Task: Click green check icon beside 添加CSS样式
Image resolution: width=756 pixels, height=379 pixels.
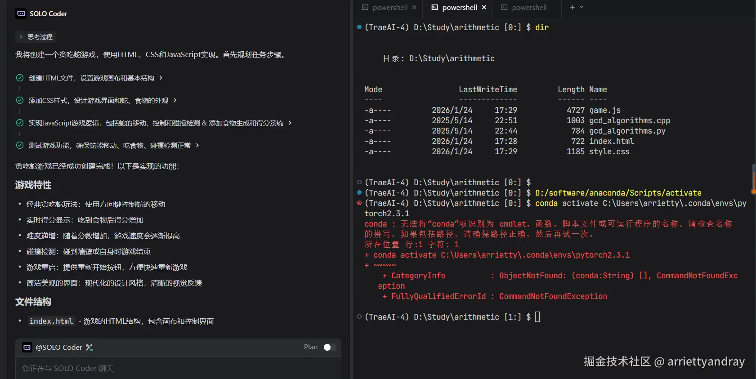Action: [20, 100]
